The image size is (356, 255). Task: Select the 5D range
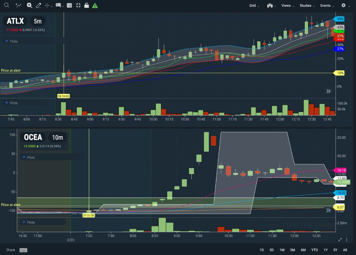click(x=272, y=250)
